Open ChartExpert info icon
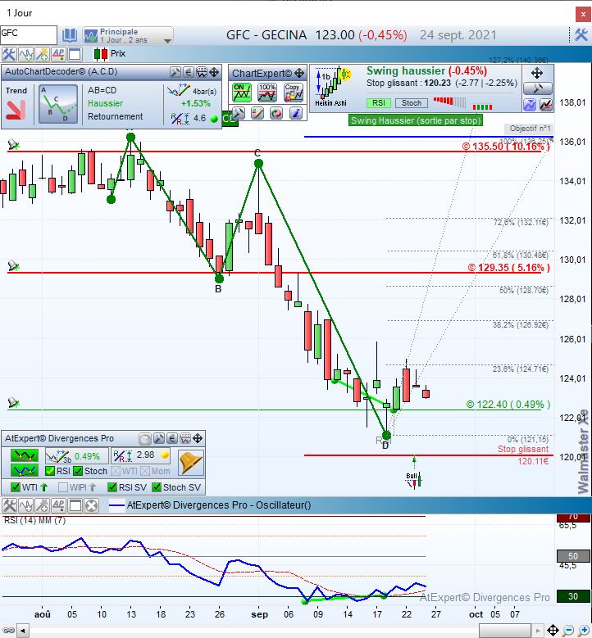This screenshot has width=592, height=638. coord(296,113)
